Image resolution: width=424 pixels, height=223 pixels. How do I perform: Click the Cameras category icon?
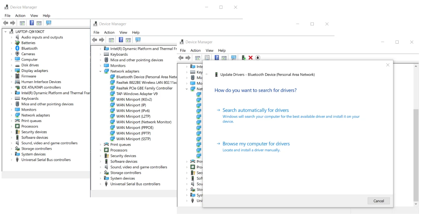(18, 54)
